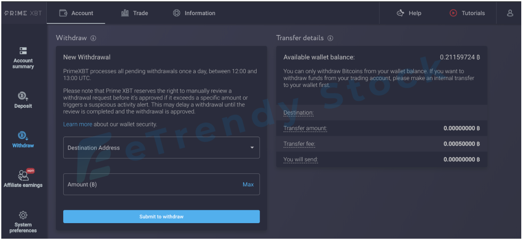Image resolution: width=523 pixels, height=240 pixels.
Task: Click the Destination label in transfer details
Action: click(298, 113)
